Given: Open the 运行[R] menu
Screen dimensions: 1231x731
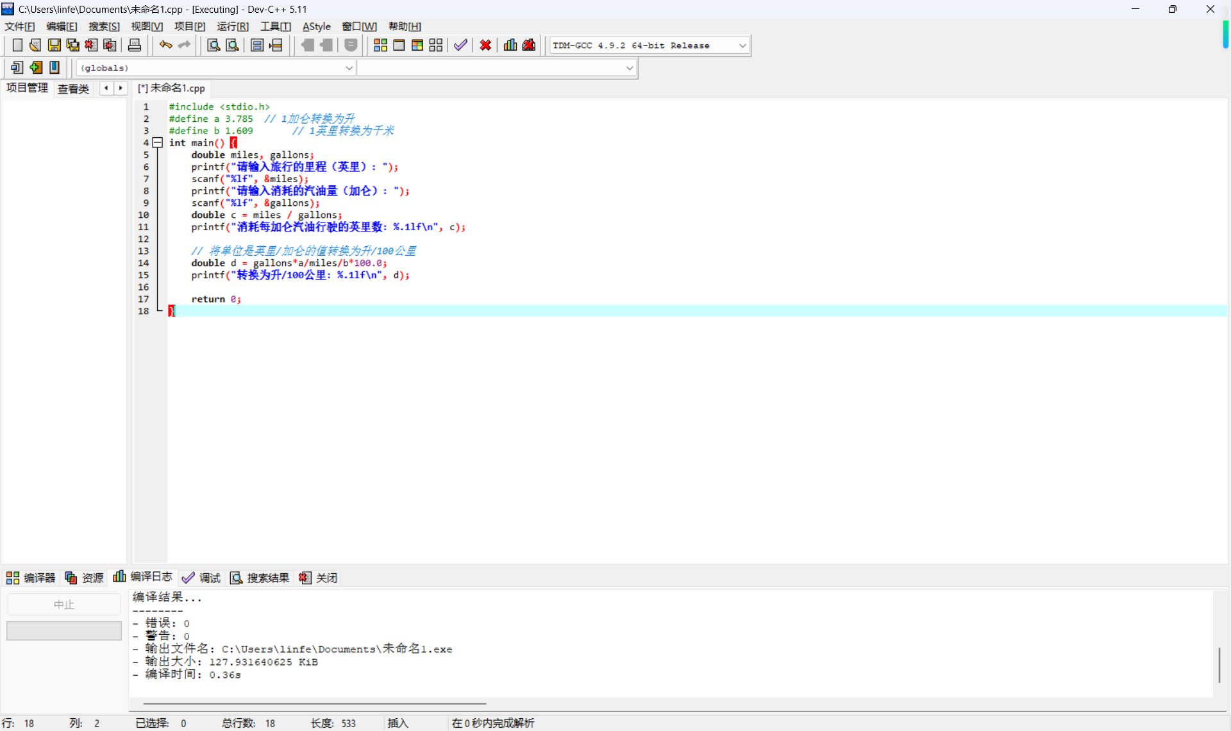Looking at the screenshot, I should [x=232, y=26].
